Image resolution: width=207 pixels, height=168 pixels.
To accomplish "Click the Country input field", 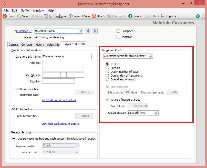I will (59, 81).
